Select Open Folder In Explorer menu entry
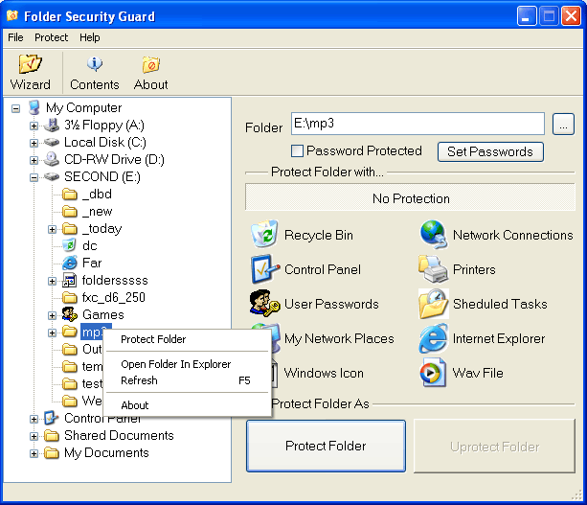 175,364
